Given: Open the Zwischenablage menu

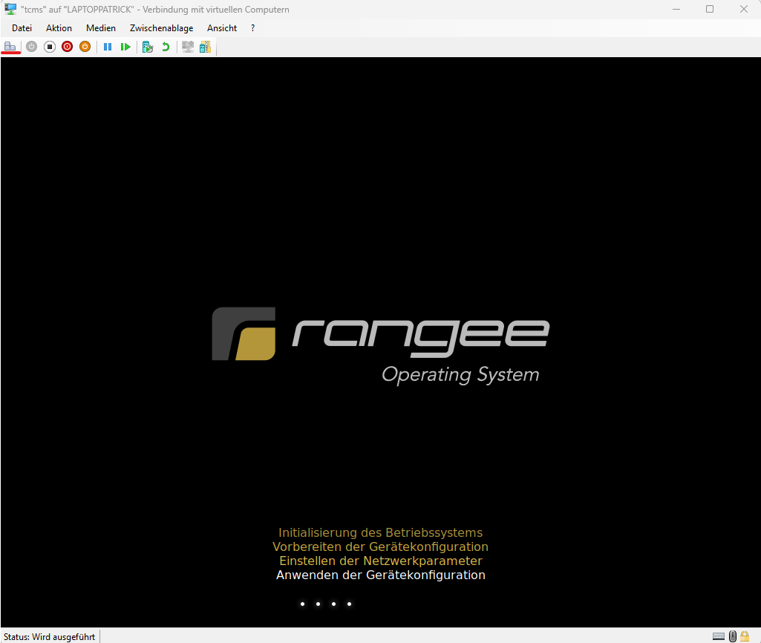Looking at the screenshot, I should 161,28.
